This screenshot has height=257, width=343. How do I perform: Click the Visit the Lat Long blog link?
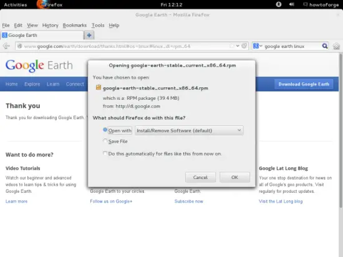281,201
